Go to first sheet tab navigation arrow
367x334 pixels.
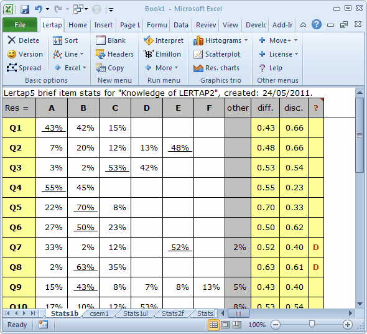[x=7, y=313]
